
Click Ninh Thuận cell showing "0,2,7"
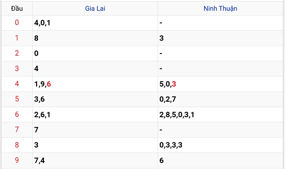tap(168, 99)
